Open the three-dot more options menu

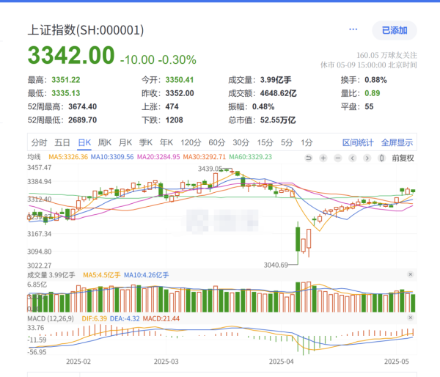click(x=353, y=29)
